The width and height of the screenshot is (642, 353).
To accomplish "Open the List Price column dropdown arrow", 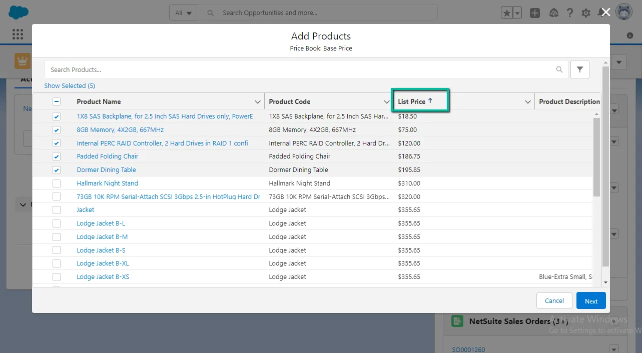I will pyautogui.click(x=527, y=102).
